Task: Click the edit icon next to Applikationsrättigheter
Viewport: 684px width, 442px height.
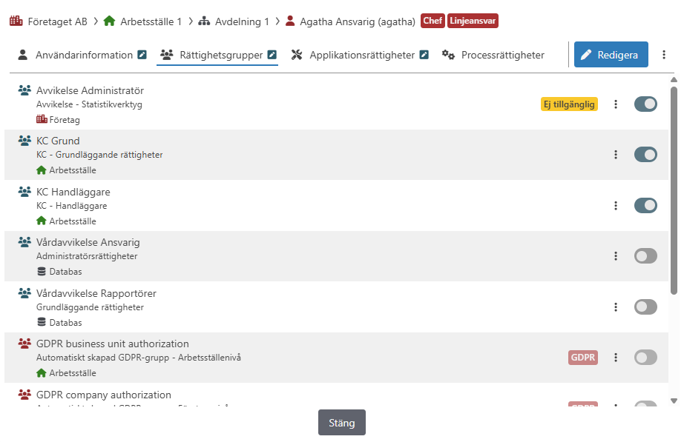Action: 424,55
